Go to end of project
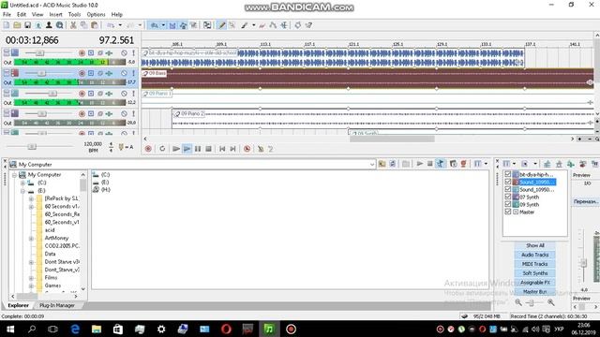Viewport: 600px width, 337px height. pyautogui.click(x=232, y=149)
